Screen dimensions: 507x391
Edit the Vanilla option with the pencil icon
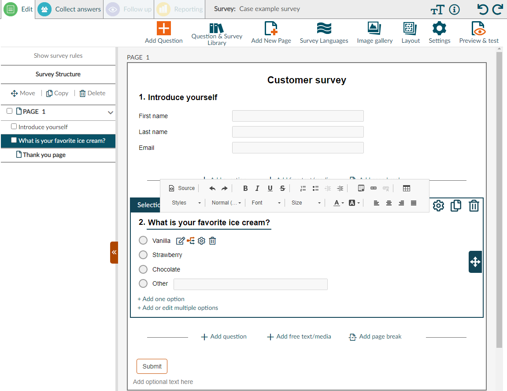click(180, 241)
